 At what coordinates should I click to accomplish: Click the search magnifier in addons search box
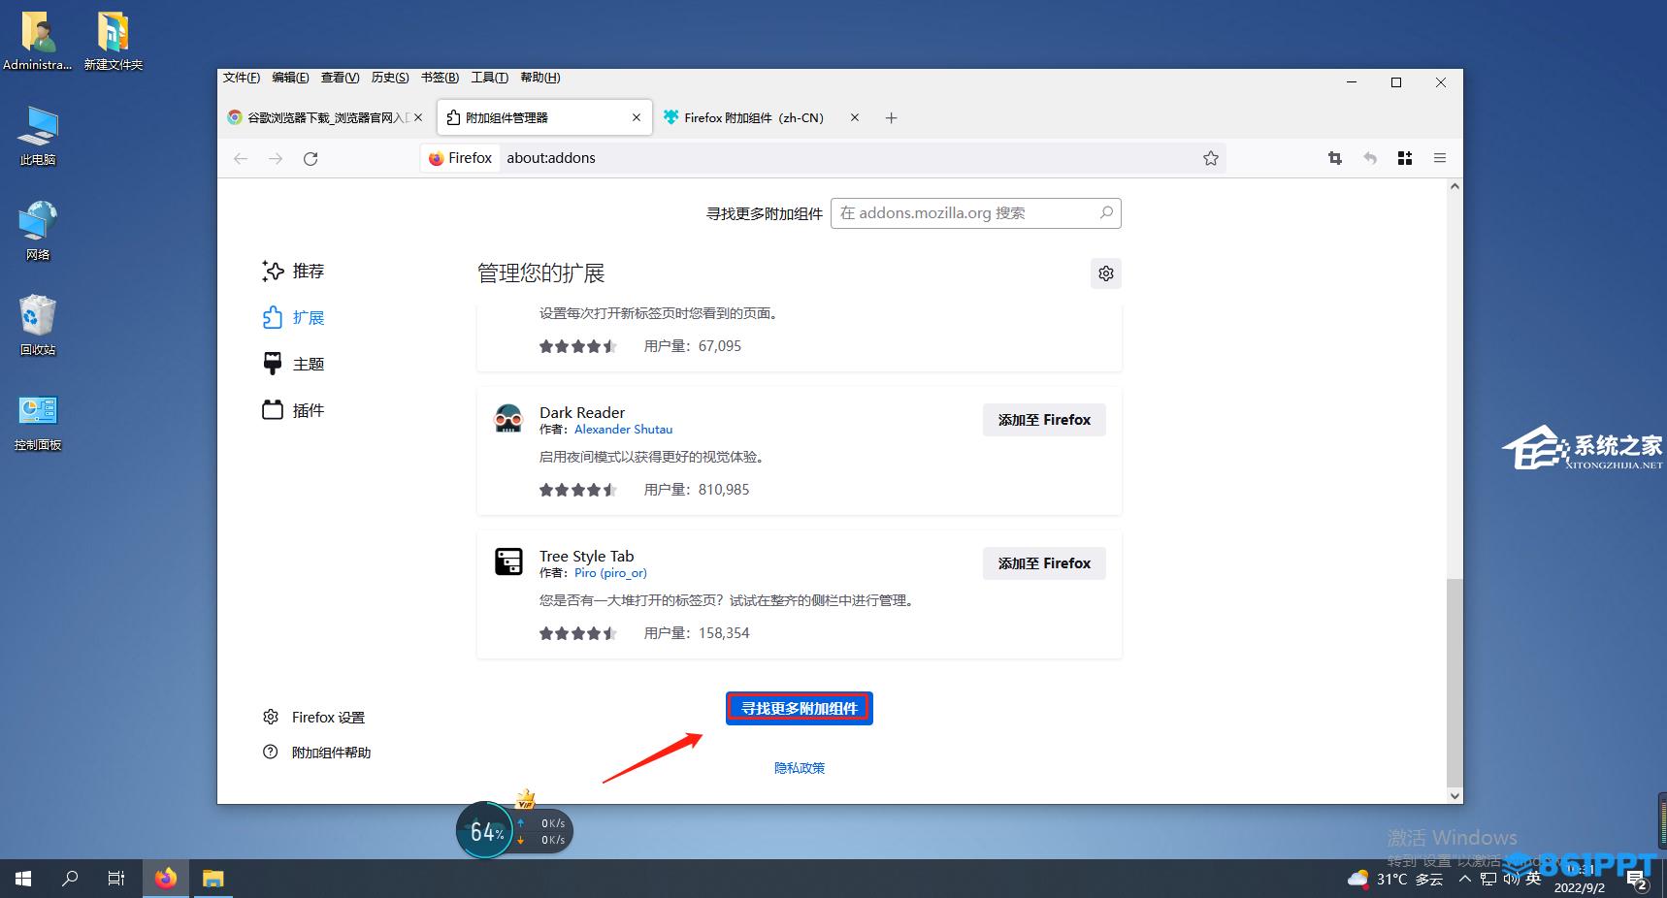click(1106, 212)
